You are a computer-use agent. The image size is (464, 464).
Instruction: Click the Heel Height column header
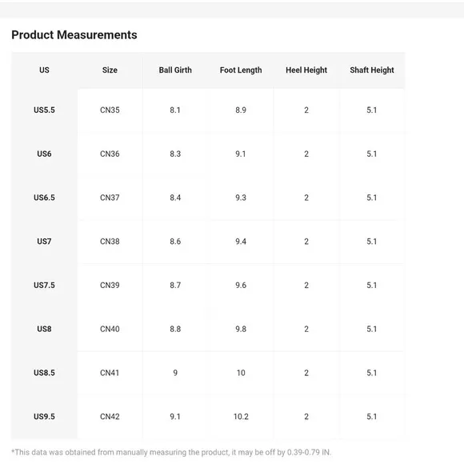pos(306,70)
